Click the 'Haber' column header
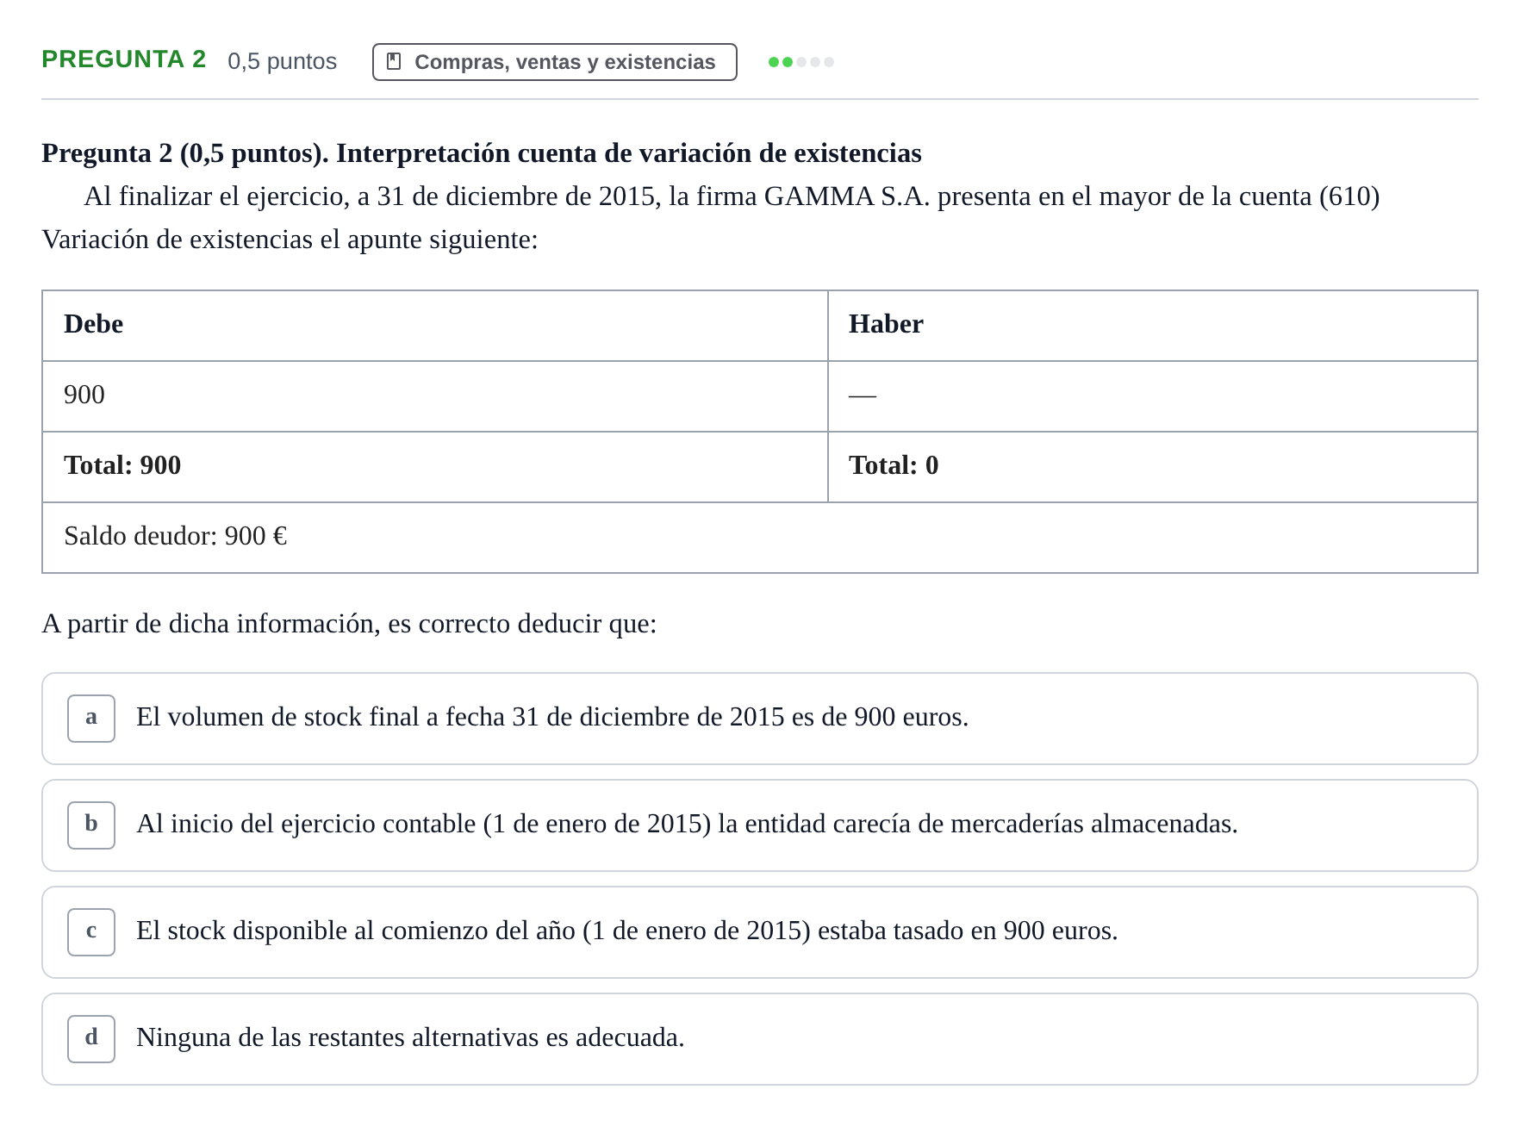This screenshot has width=1520, height=1127. point(1153,326)
